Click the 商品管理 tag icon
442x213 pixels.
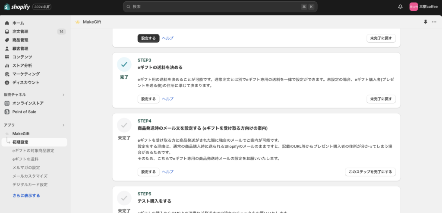point(7,40)
